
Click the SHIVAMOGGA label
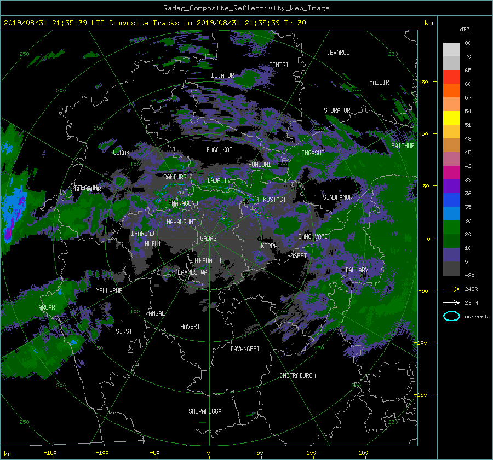[x=205, y=411]
